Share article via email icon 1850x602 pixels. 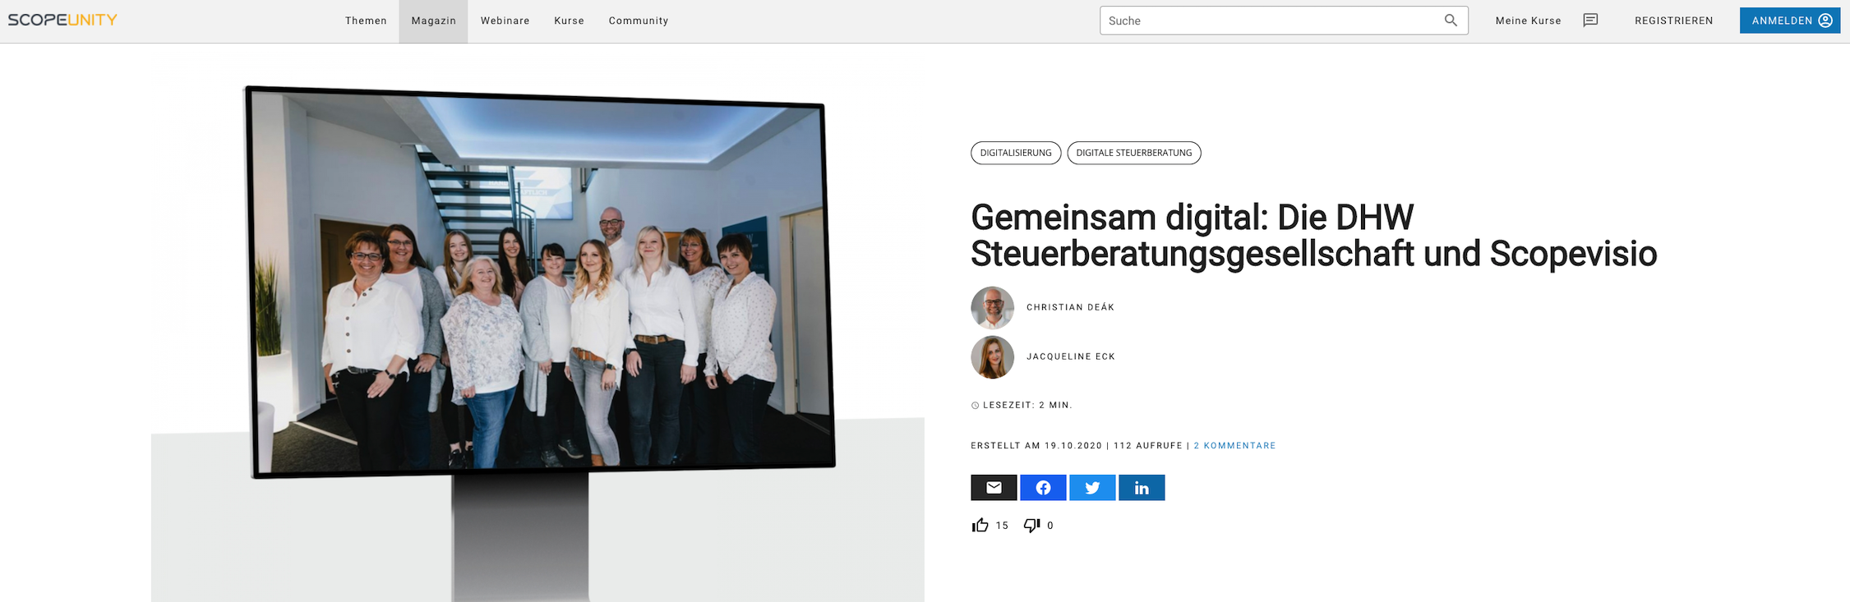[x=994, y=488]
